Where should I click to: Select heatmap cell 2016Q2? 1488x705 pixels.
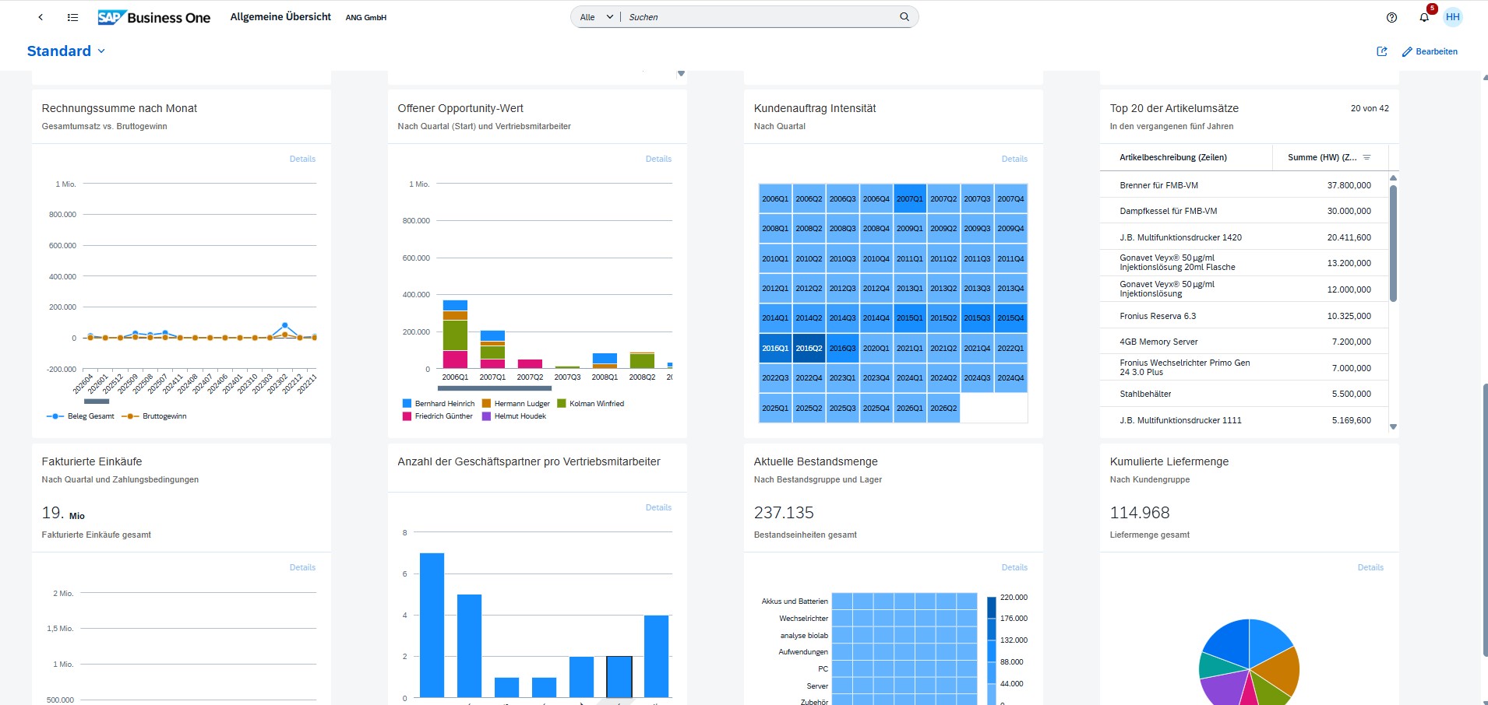click(x=810, y=348)
